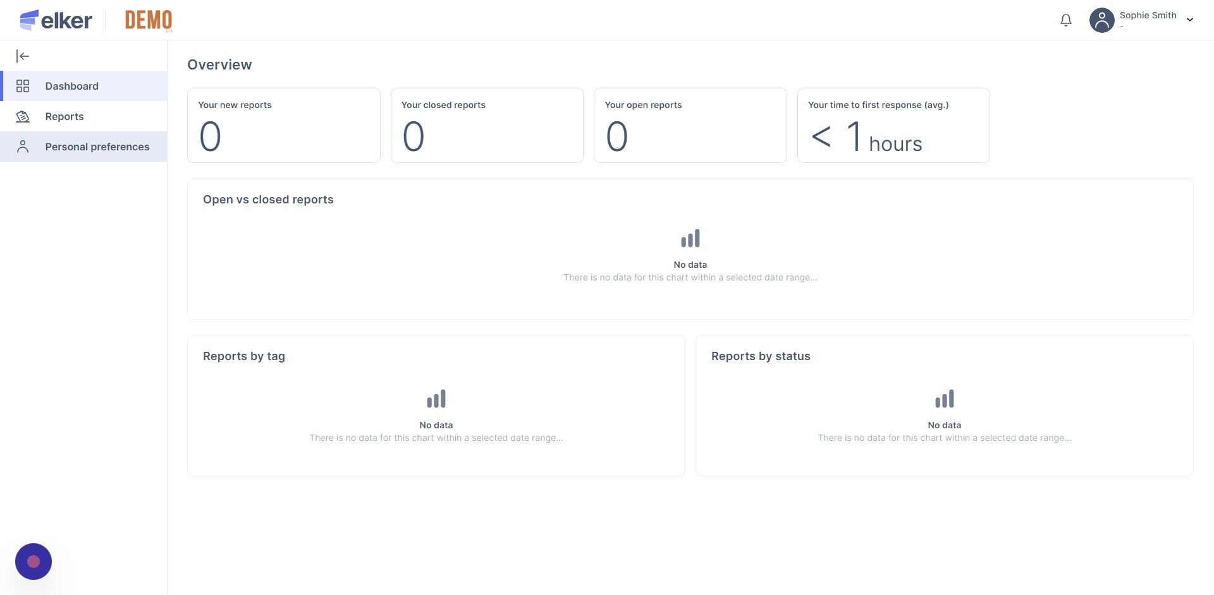Viewport: 1214px width, 595px height.
Task: Click the 'Your open reports' card
Action: pyautogui.click(x=690, y=125)
